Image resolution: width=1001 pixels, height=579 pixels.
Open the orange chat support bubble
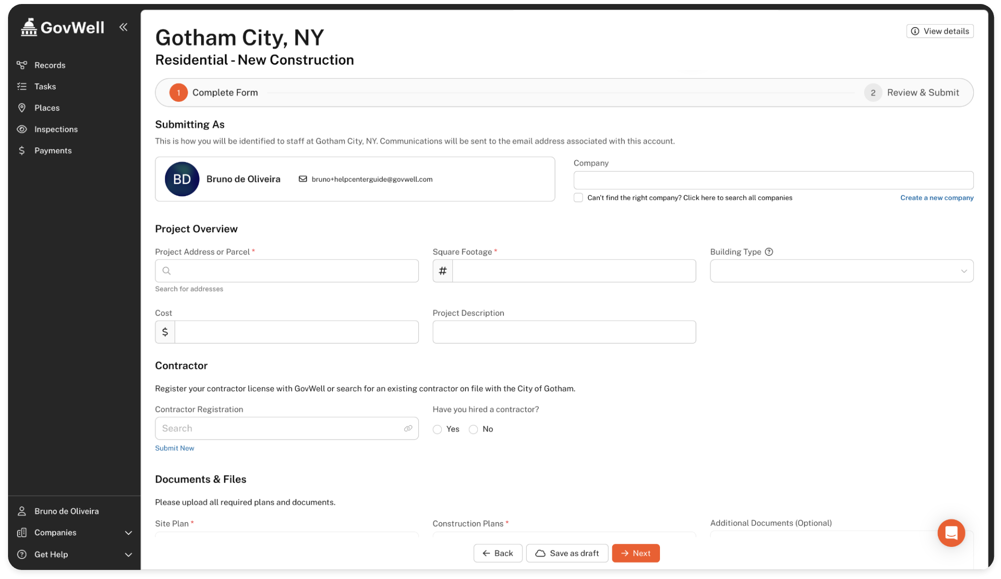pos(951,533)
